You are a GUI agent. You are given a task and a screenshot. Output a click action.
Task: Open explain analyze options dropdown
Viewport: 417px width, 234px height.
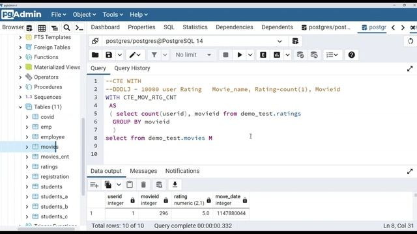(287, 55)
